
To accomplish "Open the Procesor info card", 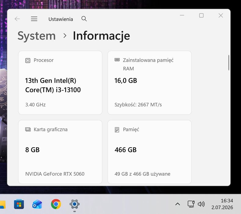I will [x=60, y=83].
